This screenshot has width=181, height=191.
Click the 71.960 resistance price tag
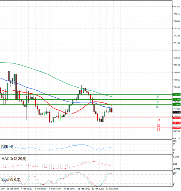176,105
